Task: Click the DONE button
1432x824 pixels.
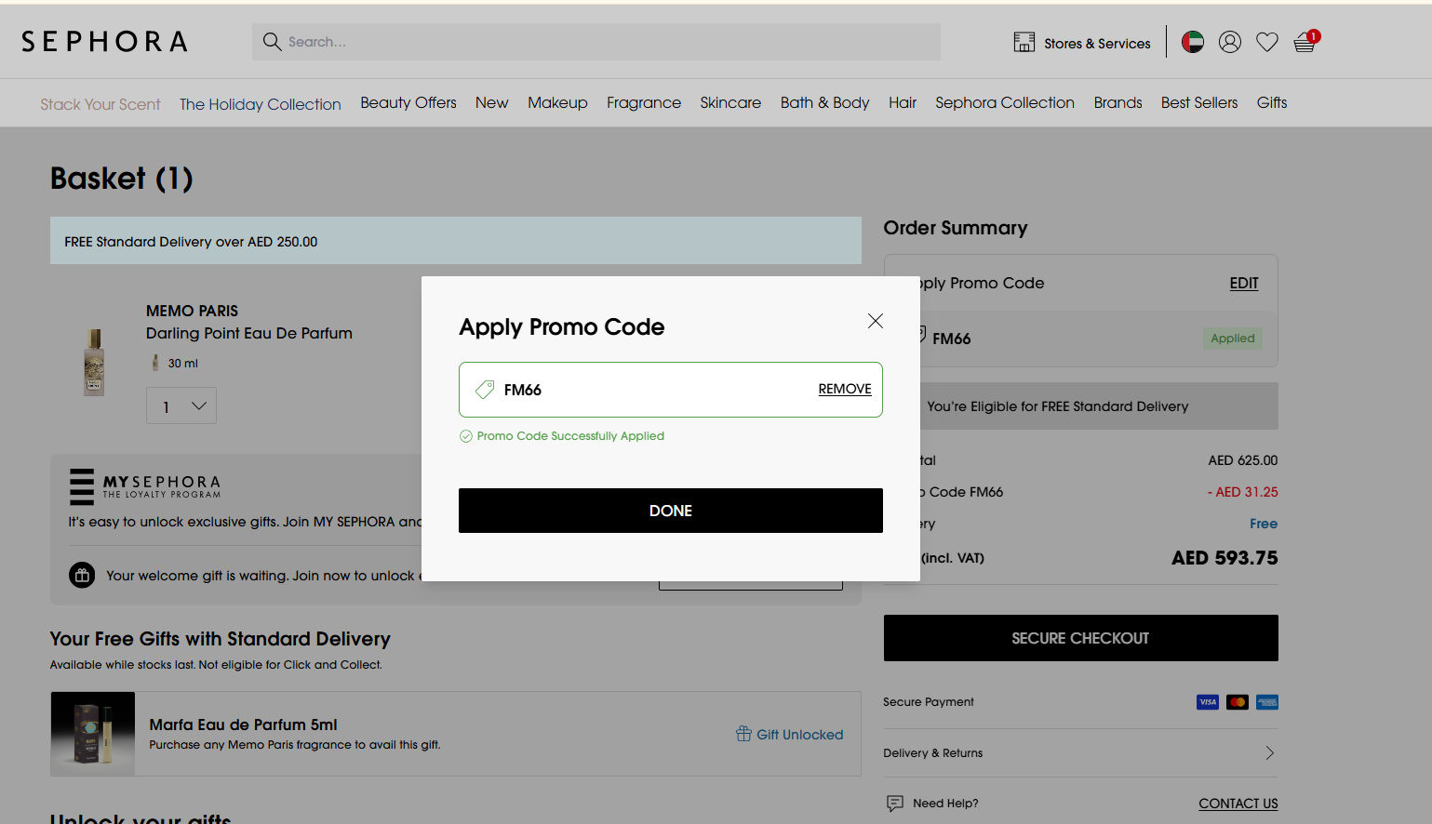Action: (671, 511)
